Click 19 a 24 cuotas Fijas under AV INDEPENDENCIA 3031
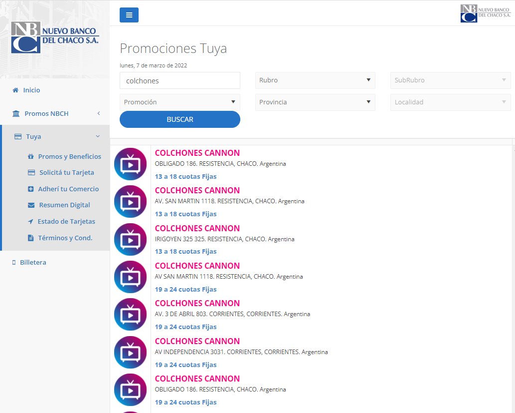This screenshot has height=413, width=515. pos(185,365)
